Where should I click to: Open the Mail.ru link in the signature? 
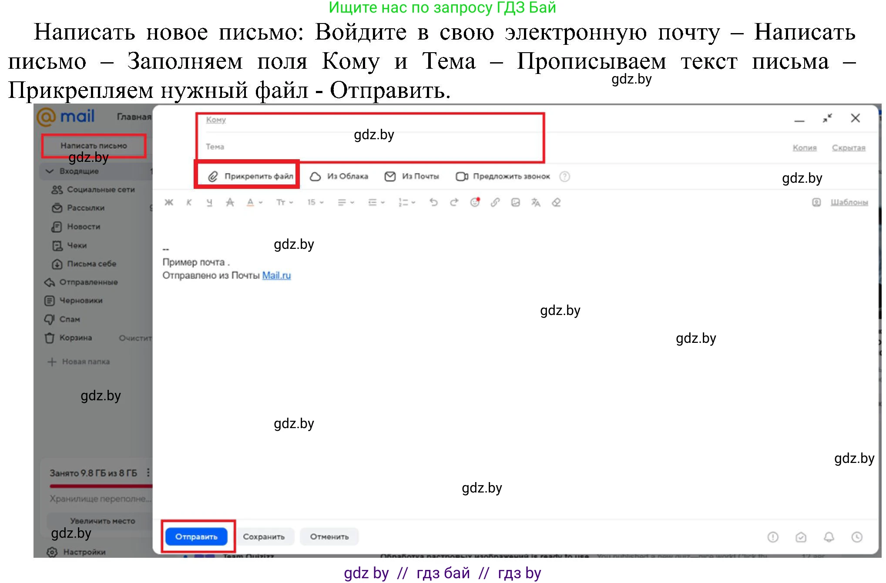pyautogui.click(x=276, y=275)
